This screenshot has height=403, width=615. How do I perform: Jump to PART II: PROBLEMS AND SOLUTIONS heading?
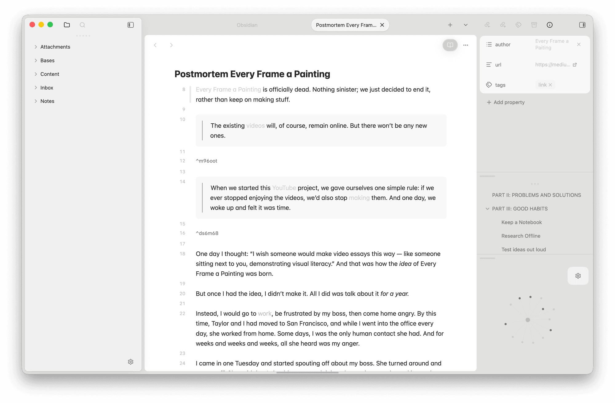(x=537, y=195)
